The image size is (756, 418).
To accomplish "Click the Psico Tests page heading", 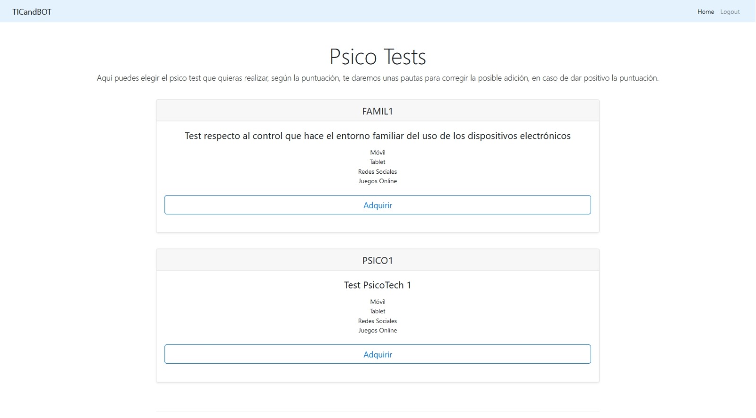I will (378, 57).
